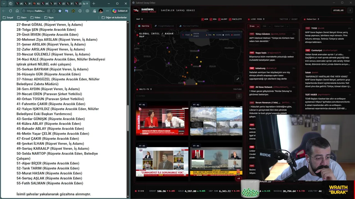Open the Sosyal bookmarks folder

pyautogui.click(x=8, y=17)
